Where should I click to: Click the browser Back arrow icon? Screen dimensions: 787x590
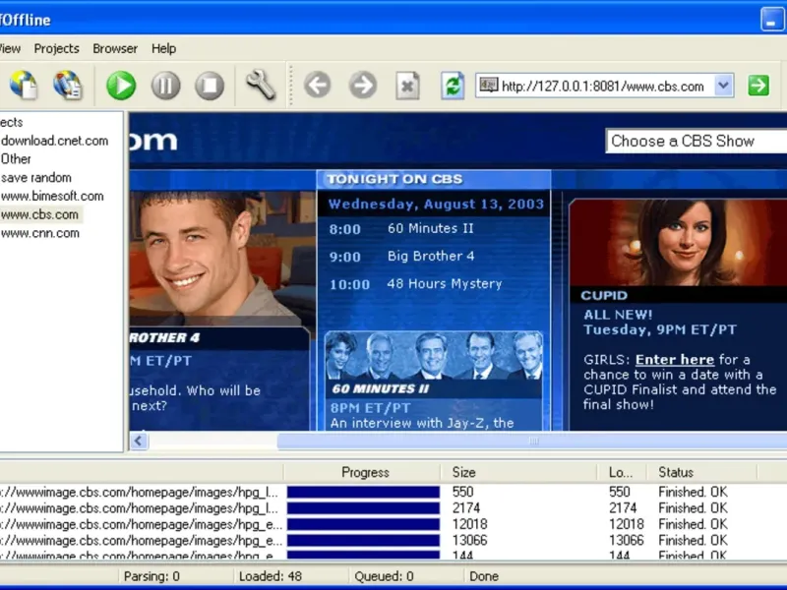[x=317, y=86]
